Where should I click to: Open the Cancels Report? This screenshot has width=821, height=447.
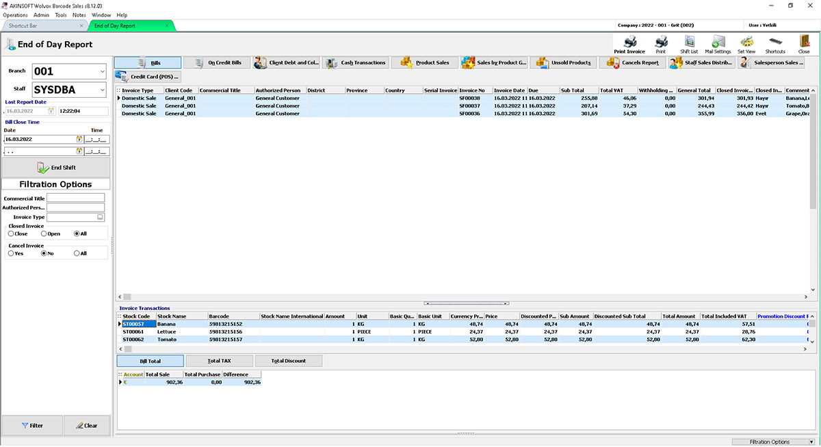coord(633,62)
